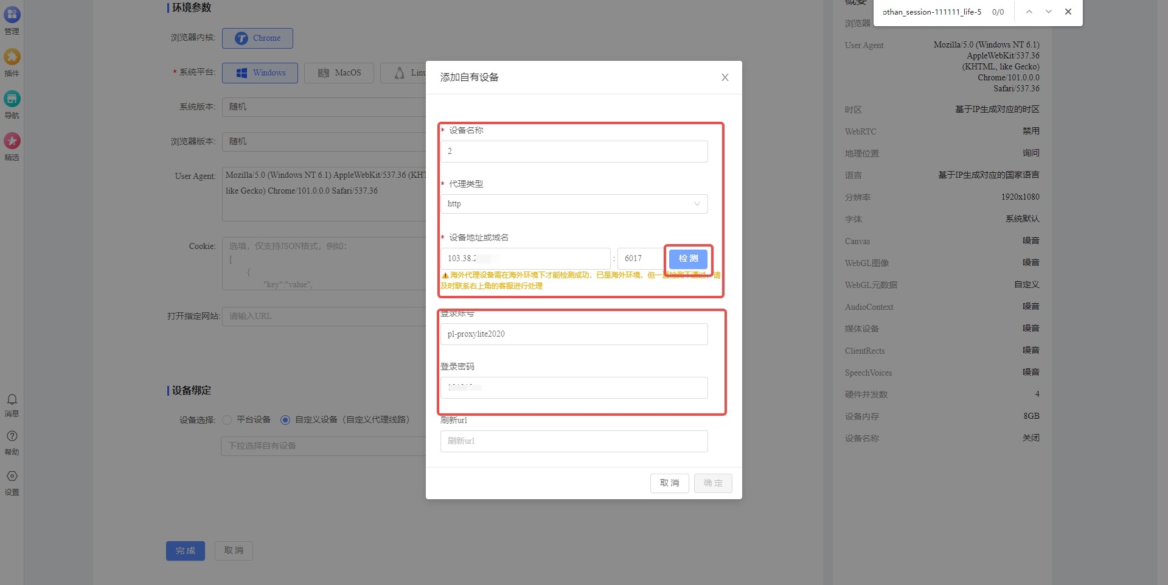Image resolution: width=1168 pixels, height=585 pixels.
Task: Click the blue 完成 button
Action: [186, 551]
